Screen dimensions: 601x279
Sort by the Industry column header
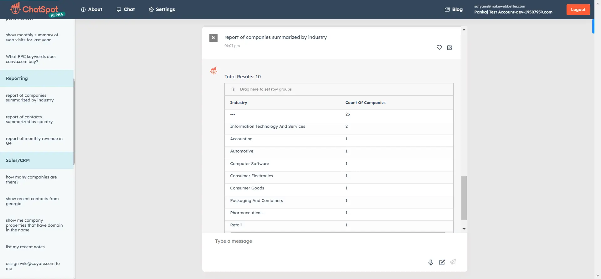(239, 103)
